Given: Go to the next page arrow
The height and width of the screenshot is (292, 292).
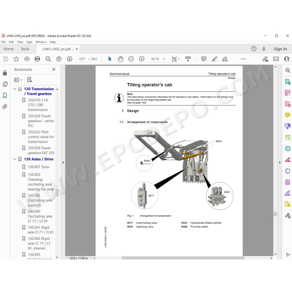Looking at the screenshot, I should pos(70,59).
